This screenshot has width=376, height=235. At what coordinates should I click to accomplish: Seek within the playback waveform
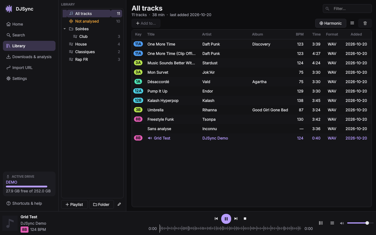coord(230,228)
